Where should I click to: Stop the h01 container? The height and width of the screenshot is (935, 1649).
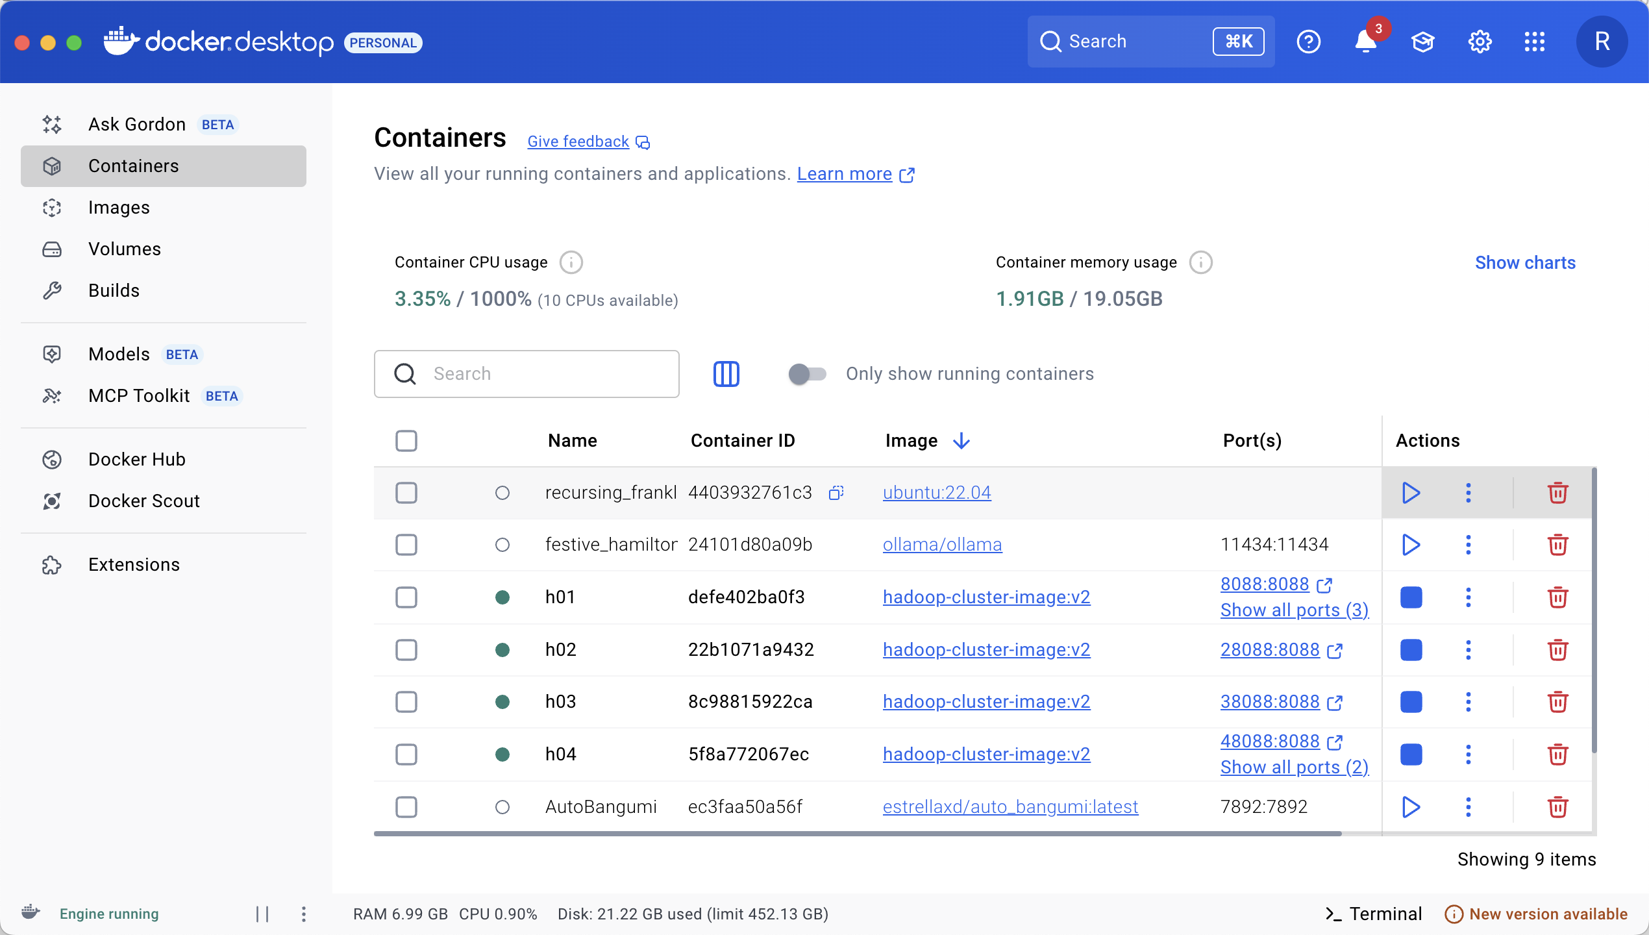pyautogui.click(x=1411, y=597)
